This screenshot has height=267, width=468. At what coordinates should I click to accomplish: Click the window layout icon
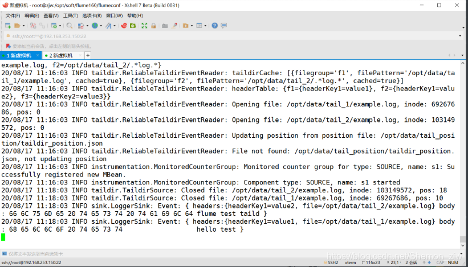point(199,26)
